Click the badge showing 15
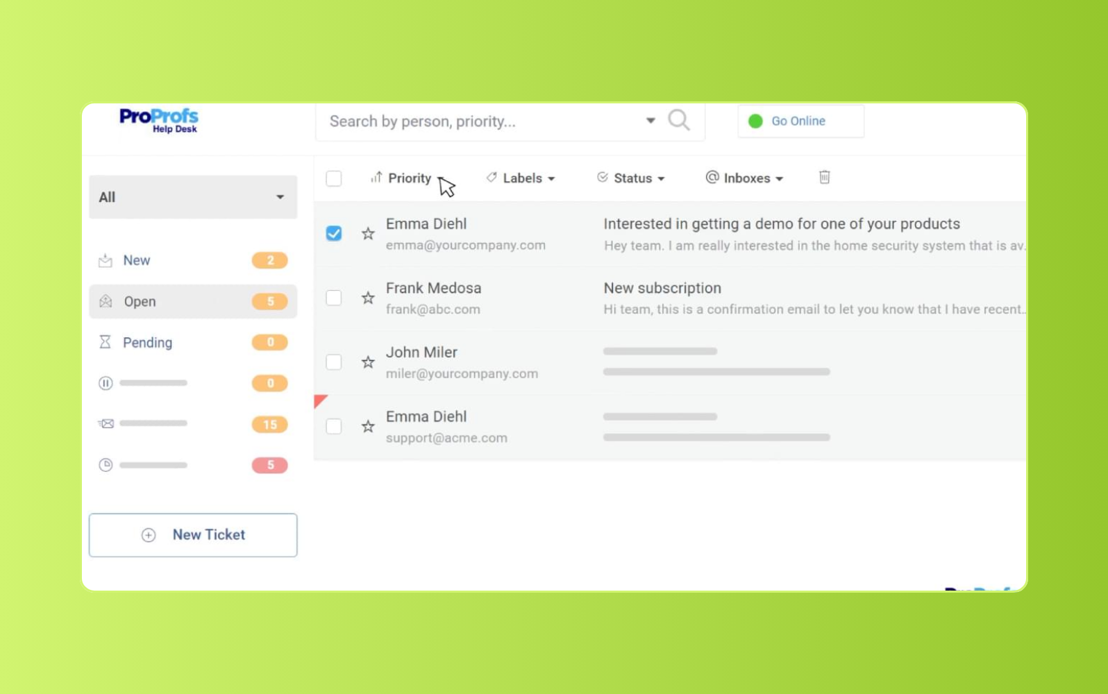This screenshot has height=694, width=1108. click(x=270, y=425)
